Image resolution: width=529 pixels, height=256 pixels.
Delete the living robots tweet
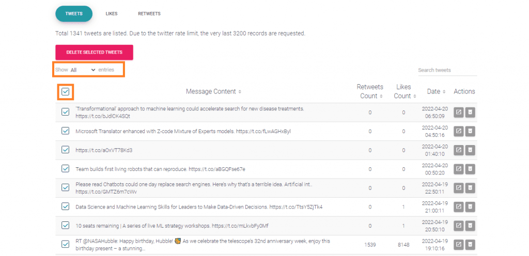470,169
